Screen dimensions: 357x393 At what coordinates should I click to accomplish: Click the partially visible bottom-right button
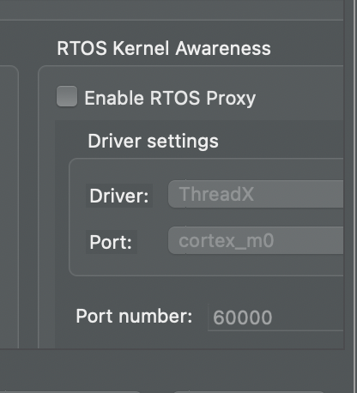(249, 391)
